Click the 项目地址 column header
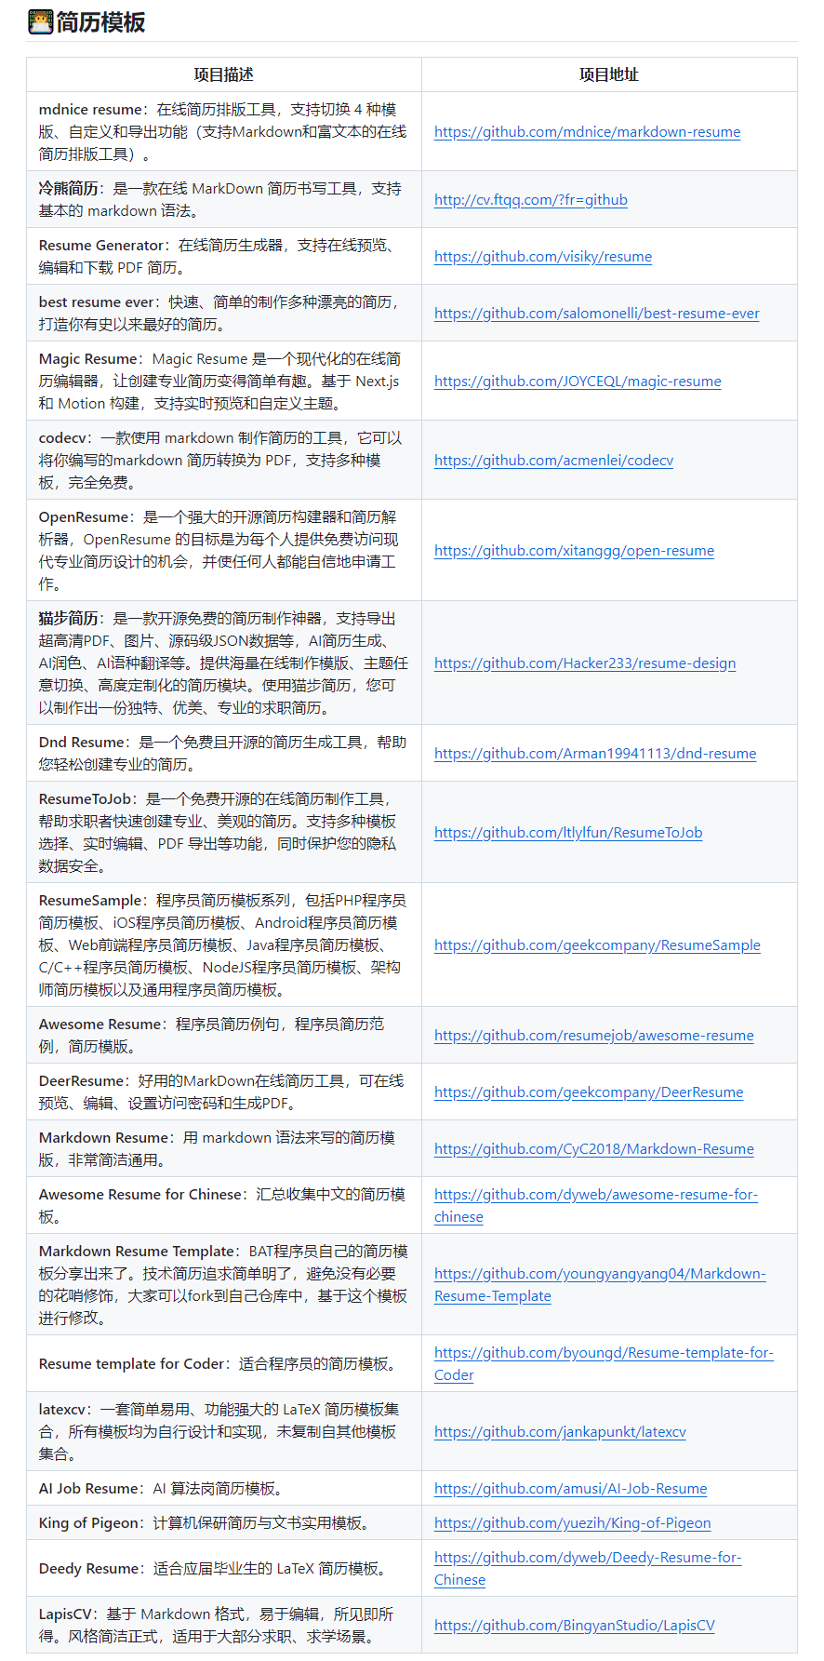 click(x=609, y=75)
